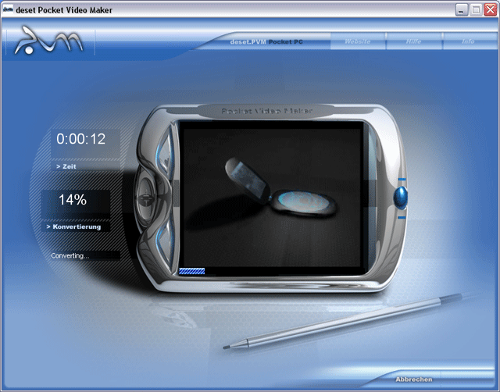Click the deset.PVM Pocket PC title
This screenshot has width=500, height=392.
[266, 41]
